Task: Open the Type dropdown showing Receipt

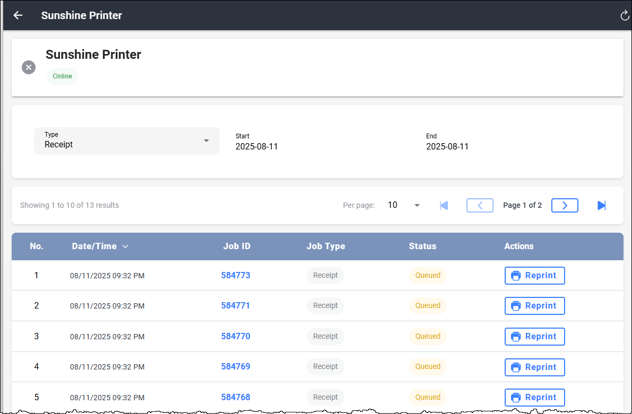Action: point(127,140)
